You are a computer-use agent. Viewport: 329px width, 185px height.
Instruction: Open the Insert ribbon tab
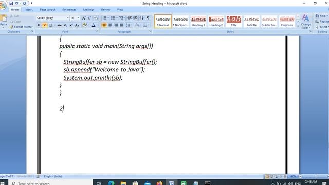coord(29,10)
